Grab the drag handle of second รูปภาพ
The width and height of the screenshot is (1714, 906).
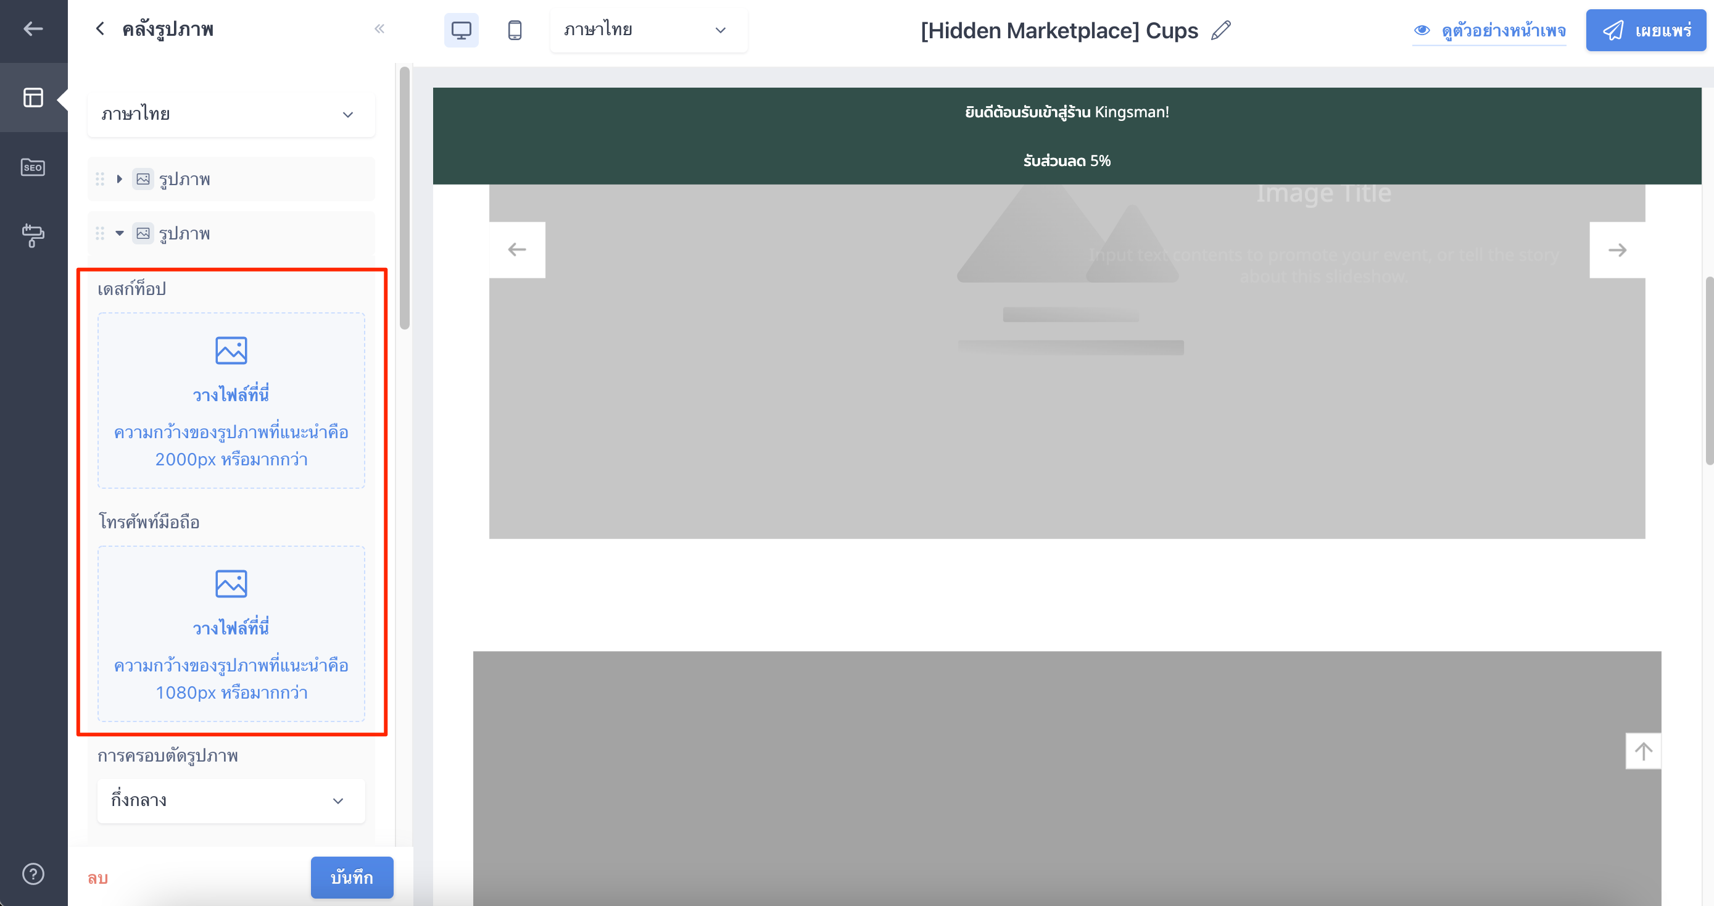tap(100, 233)
